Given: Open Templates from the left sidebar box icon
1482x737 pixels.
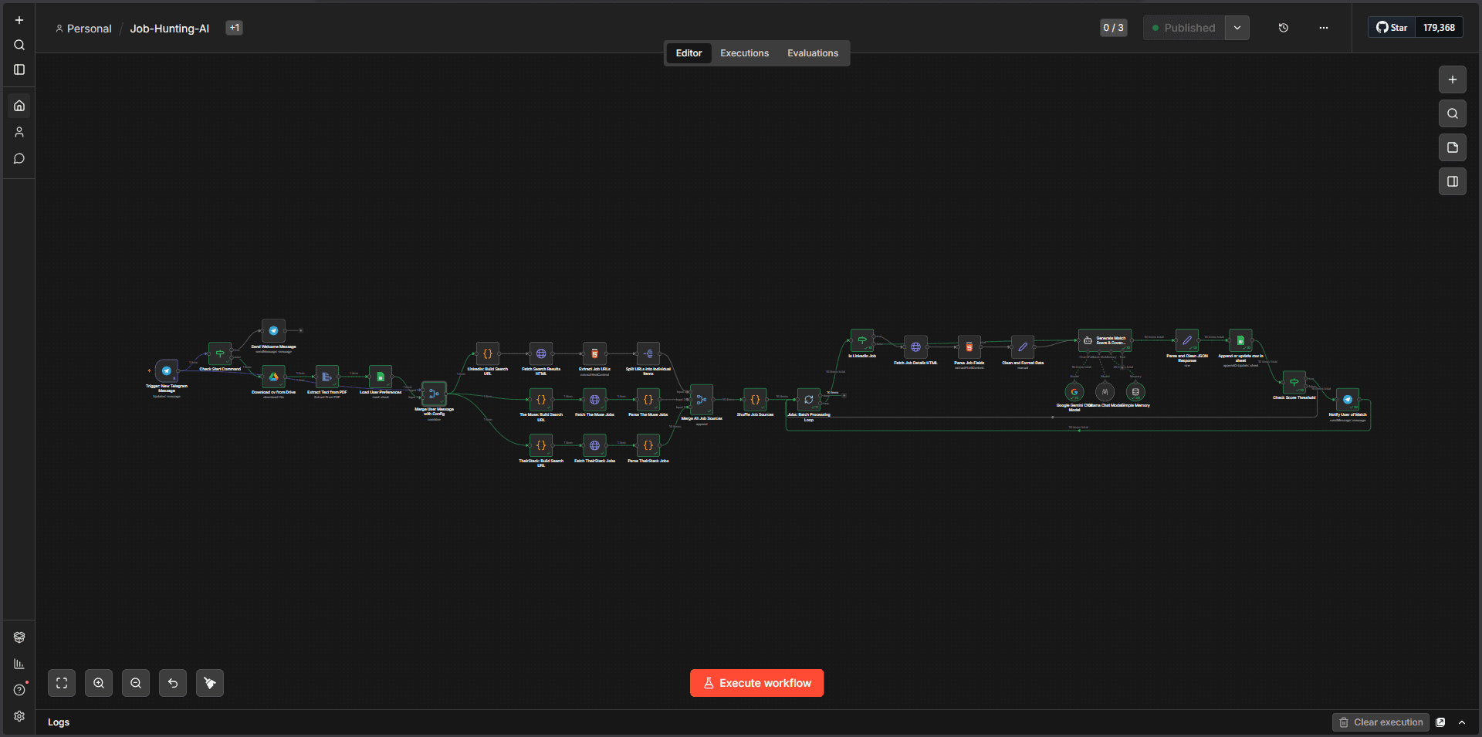Looking at the screenshot, I should (19, 637).
